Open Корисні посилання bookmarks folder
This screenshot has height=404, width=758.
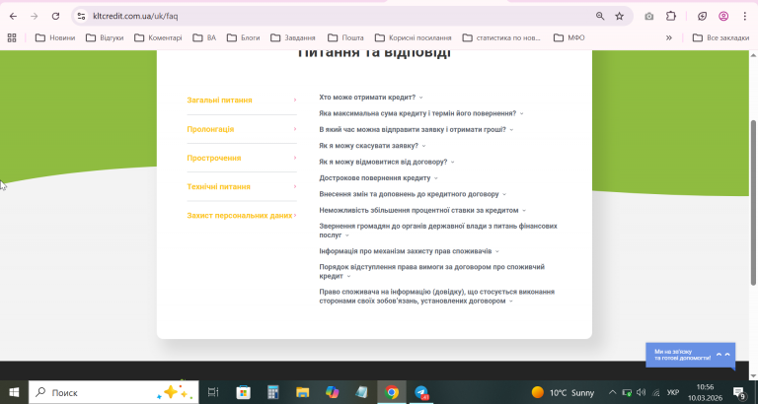coord(413,37)
